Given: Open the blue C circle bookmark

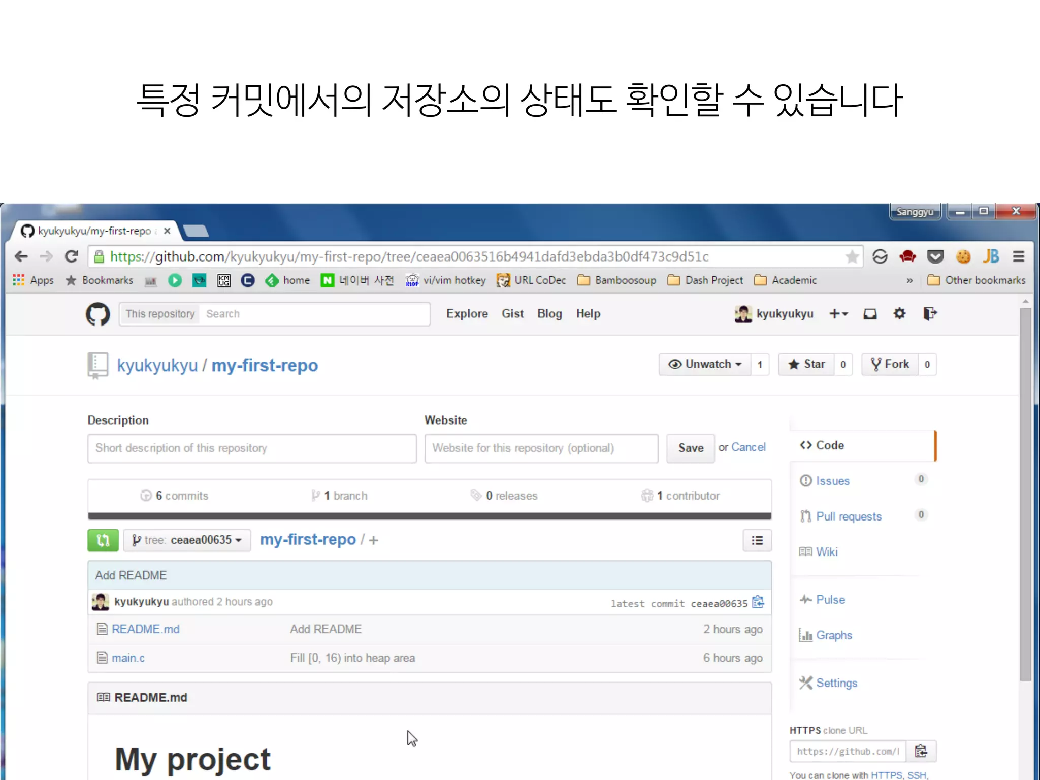Looking at the screenshot, I should pyautogui.click(x=248, y=280).
